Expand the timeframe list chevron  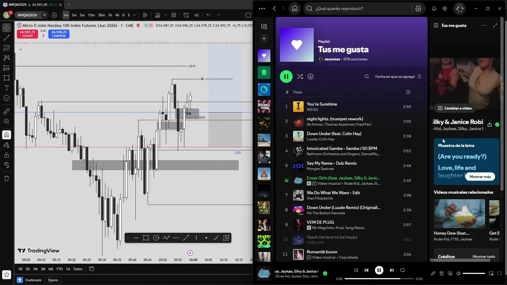(x=134, y=15)
